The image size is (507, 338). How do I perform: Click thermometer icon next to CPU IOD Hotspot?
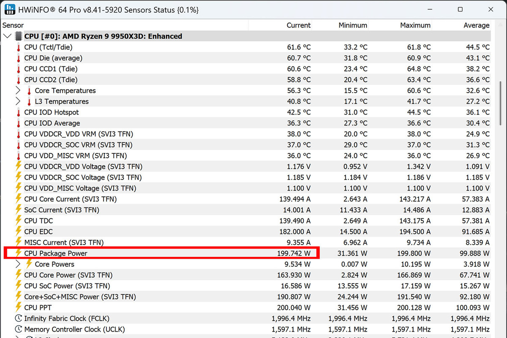coord(19,112)
